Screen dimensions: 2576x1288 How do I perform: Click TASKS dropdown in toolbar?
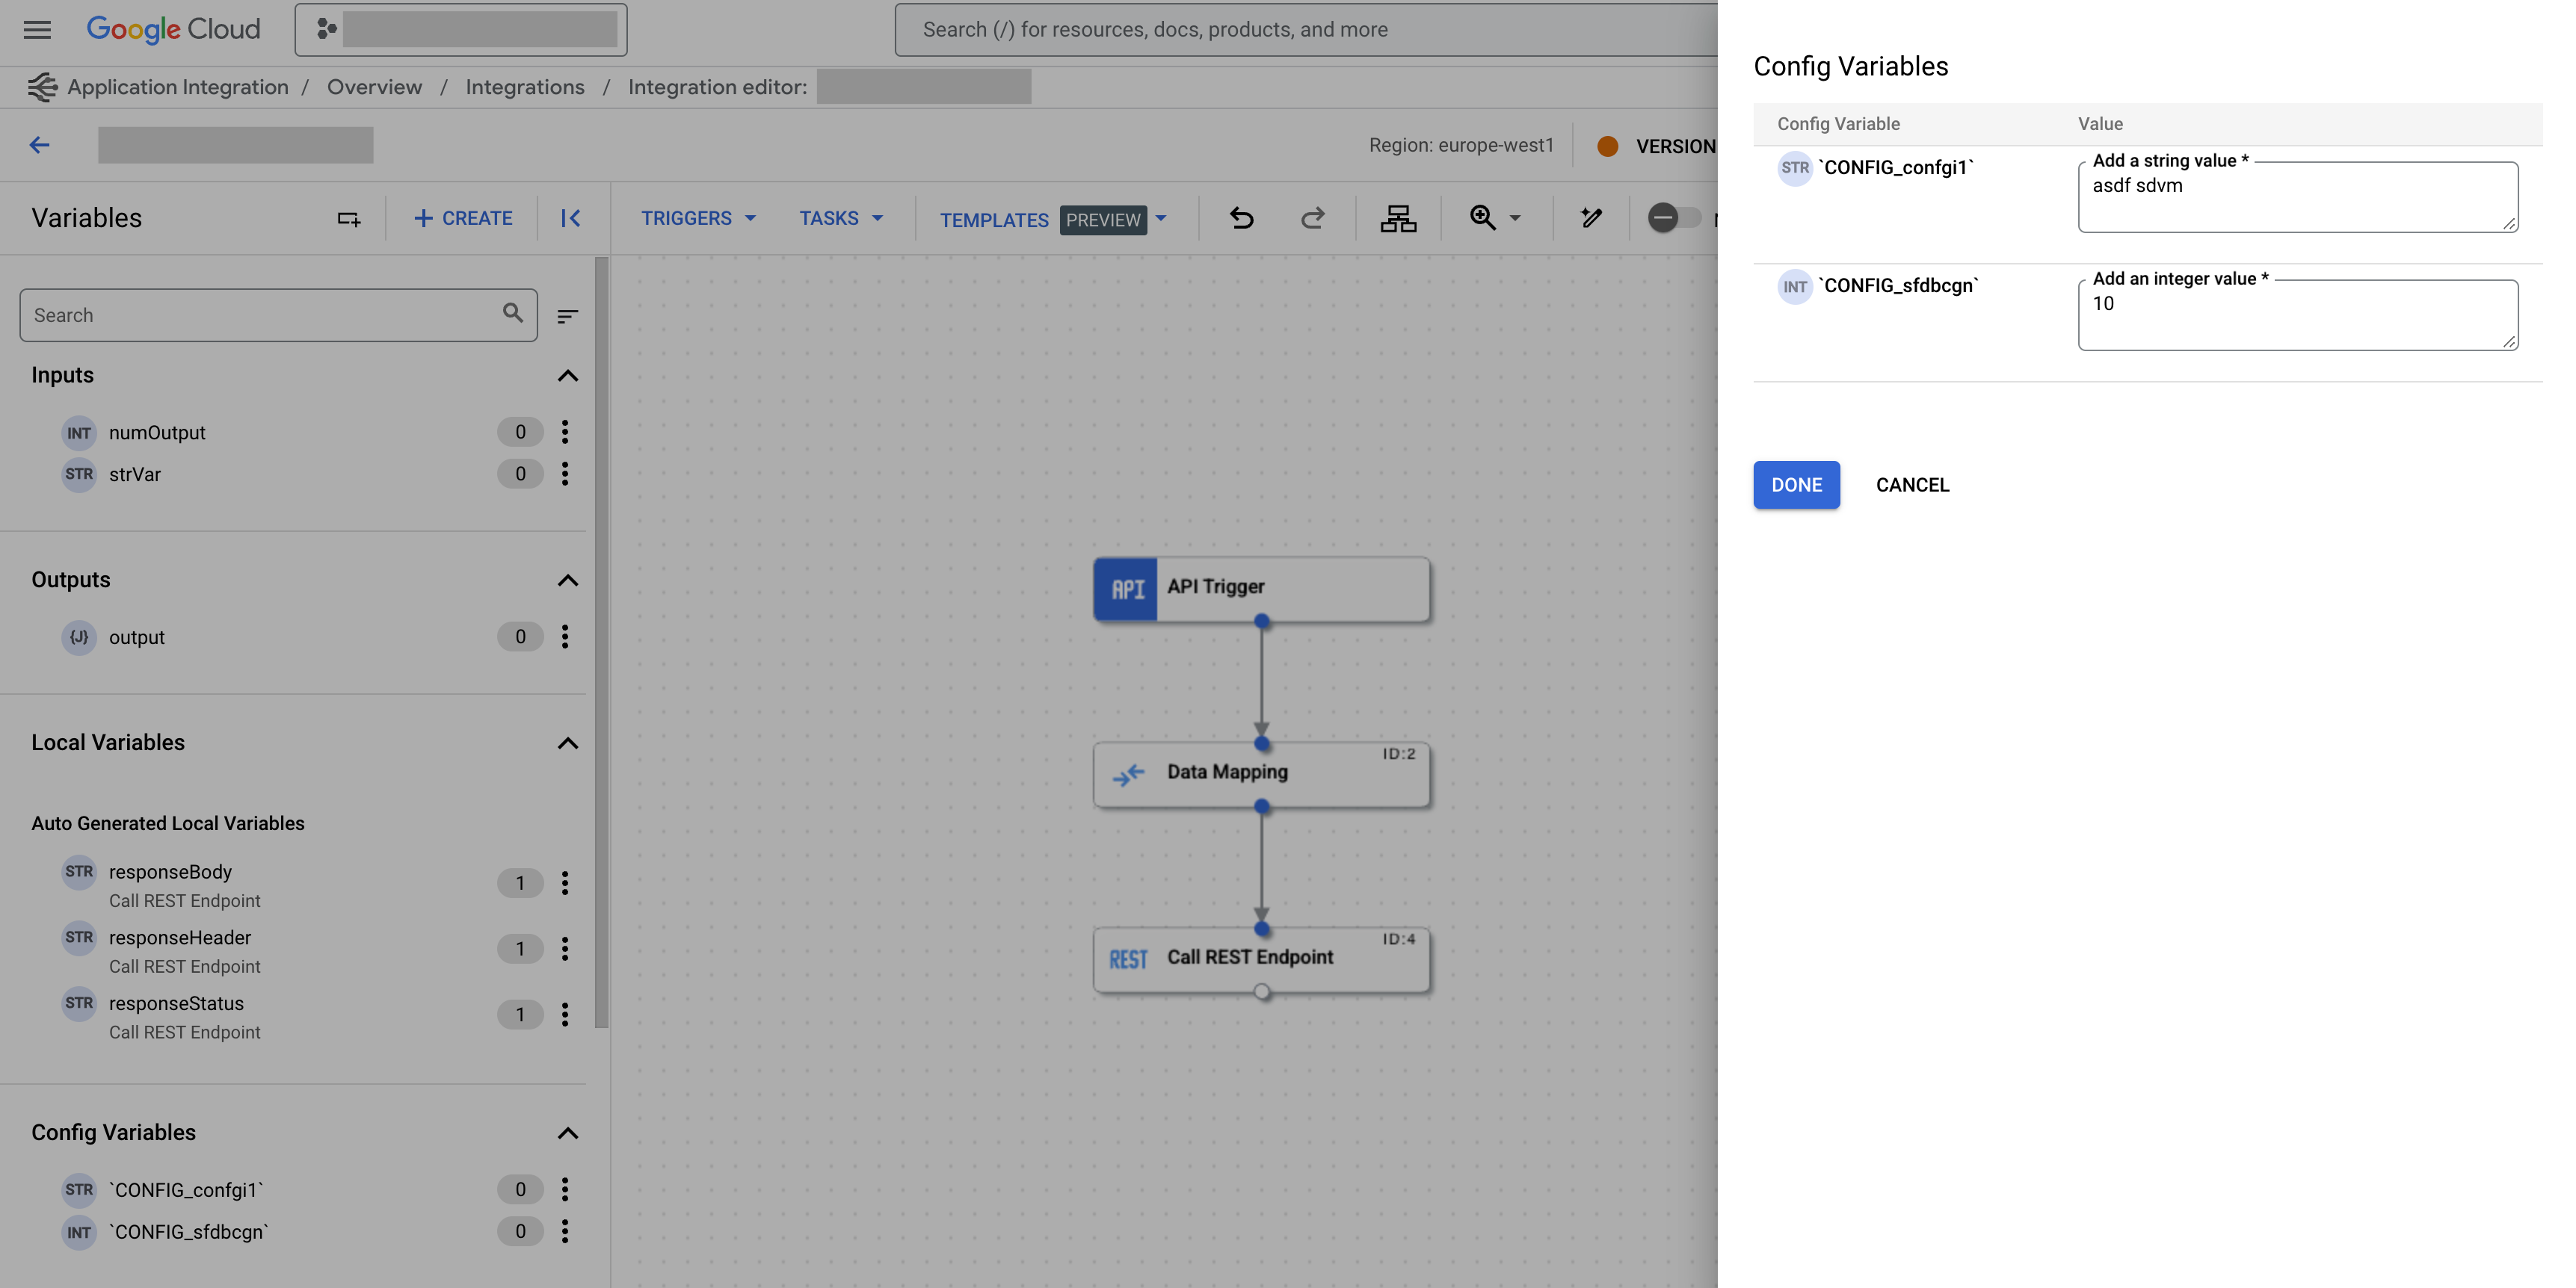point(839,218)
